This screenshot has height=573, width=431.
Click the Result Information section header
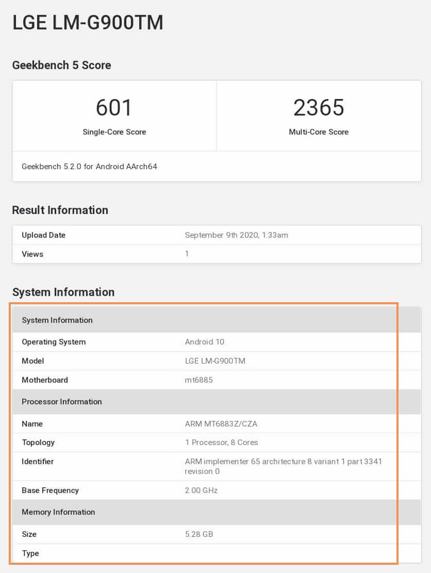coord(60,210)
